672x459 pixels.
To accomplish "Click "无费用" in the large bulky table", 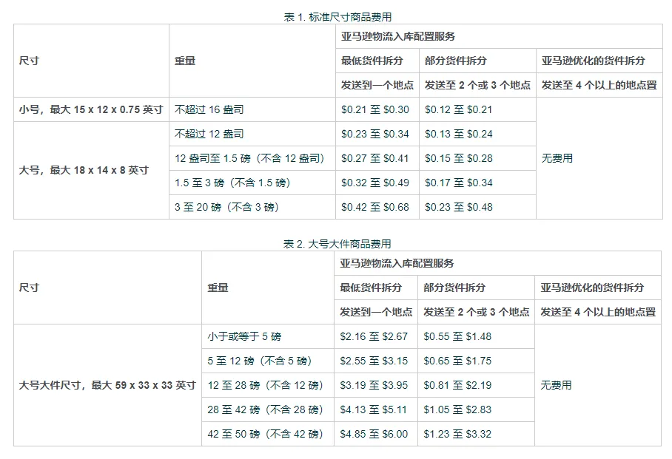I will (x=556, y=385).
